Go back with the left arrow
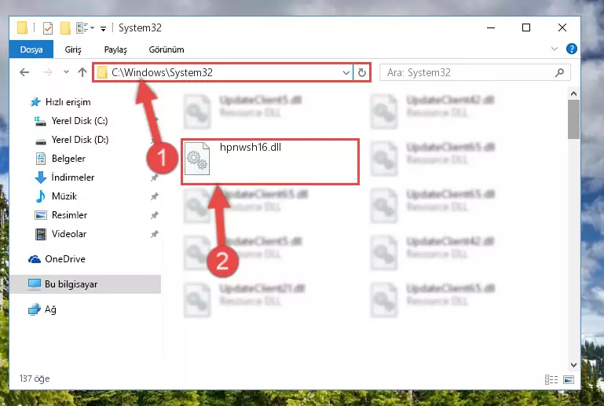The image size is (604, 406). (x=24, y=72)
